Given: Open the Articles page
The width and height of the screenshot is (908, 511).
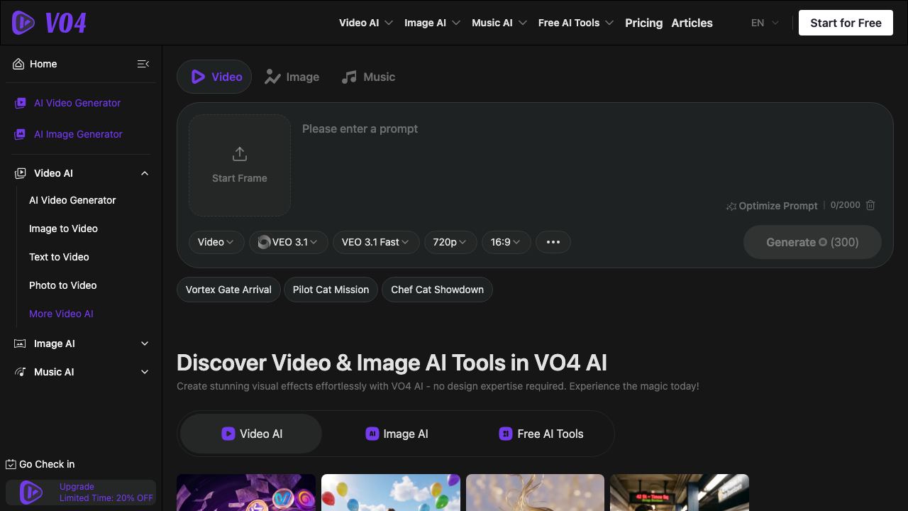Looking at the screenshot, I should click(x=692, y=23).
